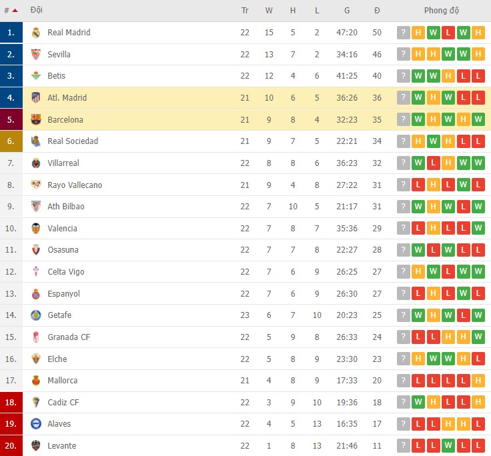Sort standings by the Đ points column

click(377, 11)
